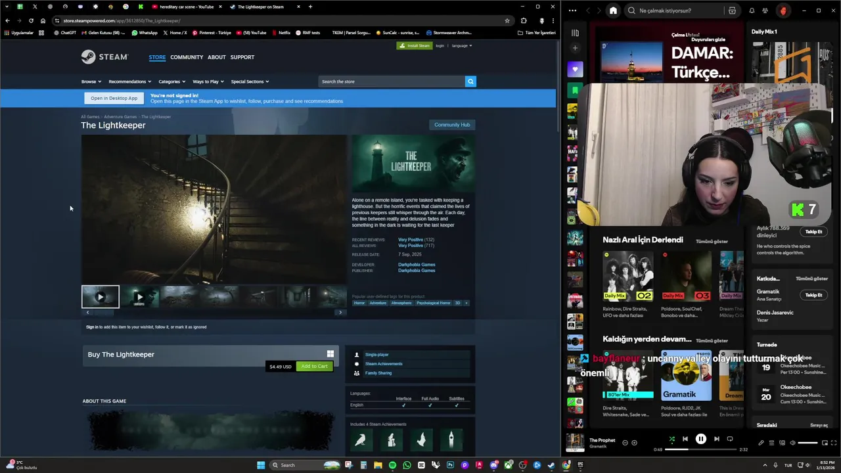Open Spotify profile avatar

pos(783,11)
